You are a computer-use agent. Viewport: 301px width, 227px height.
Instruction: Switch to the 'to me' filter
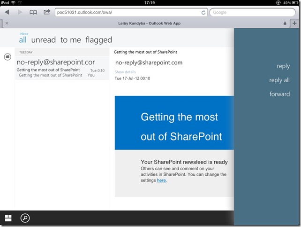click(x=71, y=40)
